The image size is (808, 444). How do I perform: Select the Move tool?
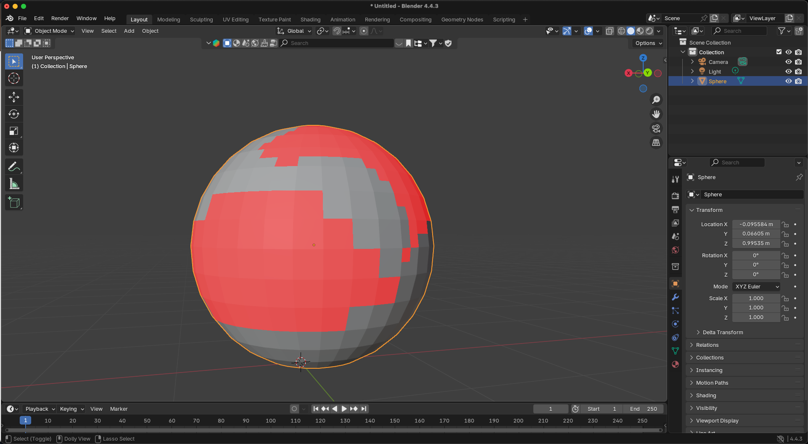[x=14, y=97]
